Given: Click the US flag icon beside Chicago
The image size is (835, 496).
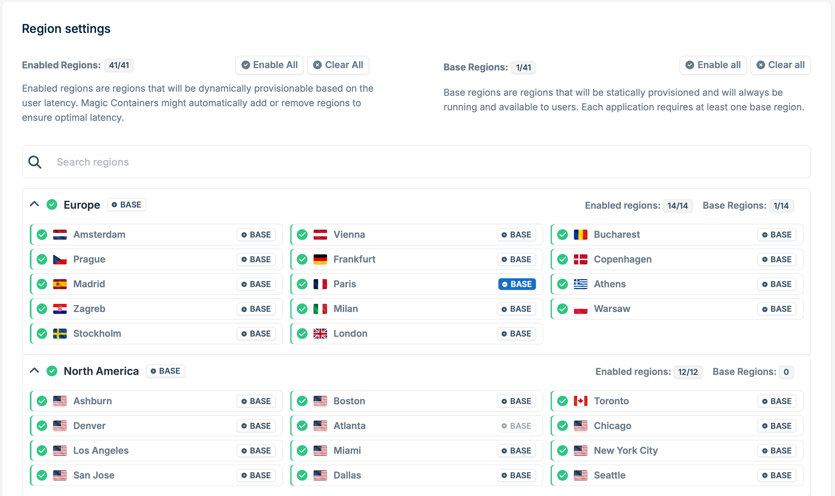Looking at the screenshot, I should pos(580,426).
